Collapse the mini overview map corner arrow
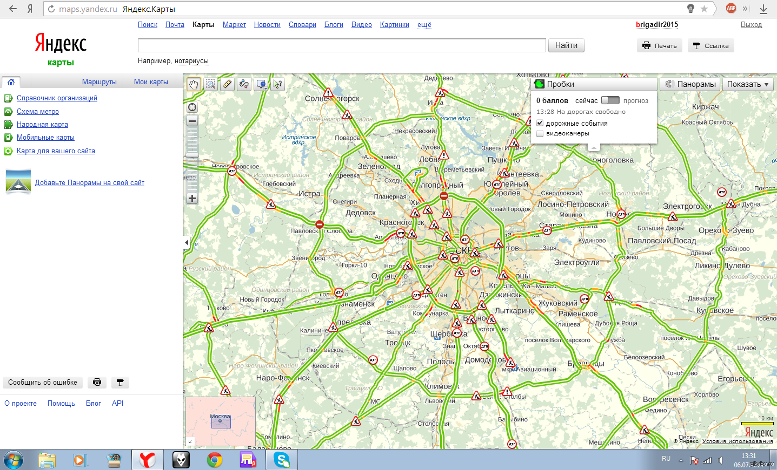 point(190,441)
